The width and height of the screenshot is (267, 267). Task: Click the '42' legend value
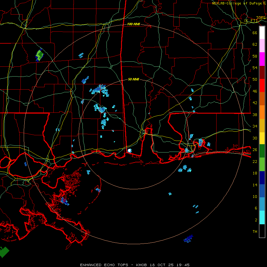255,103
